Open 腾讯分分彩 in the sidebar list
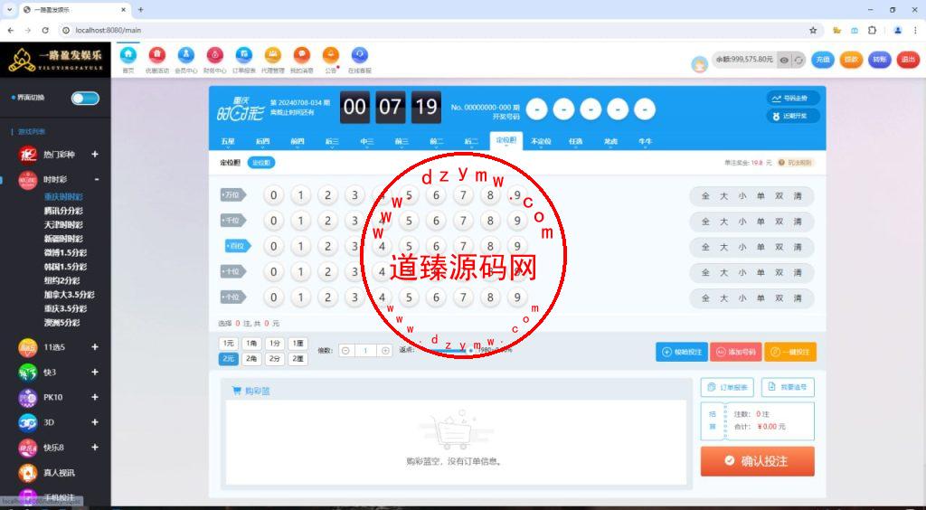The image size is (926, 510). (63, 211)
